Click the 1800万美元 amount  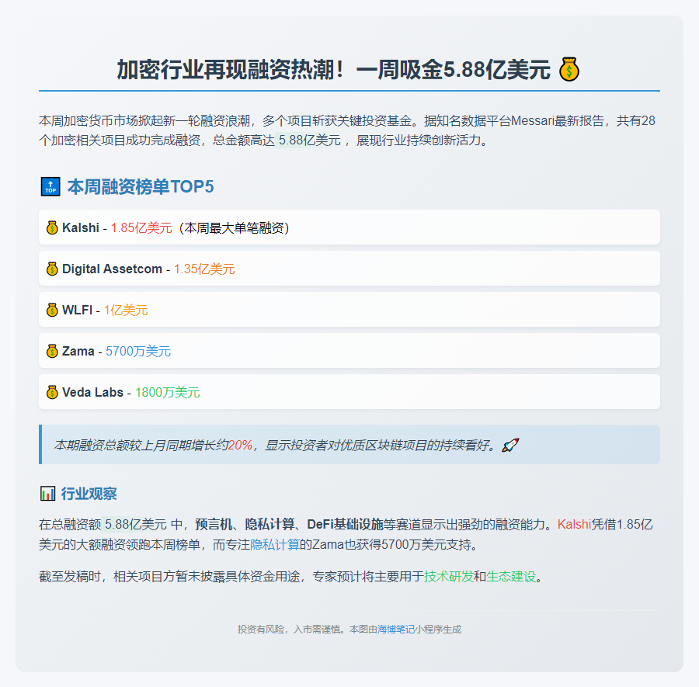[168, 392]
